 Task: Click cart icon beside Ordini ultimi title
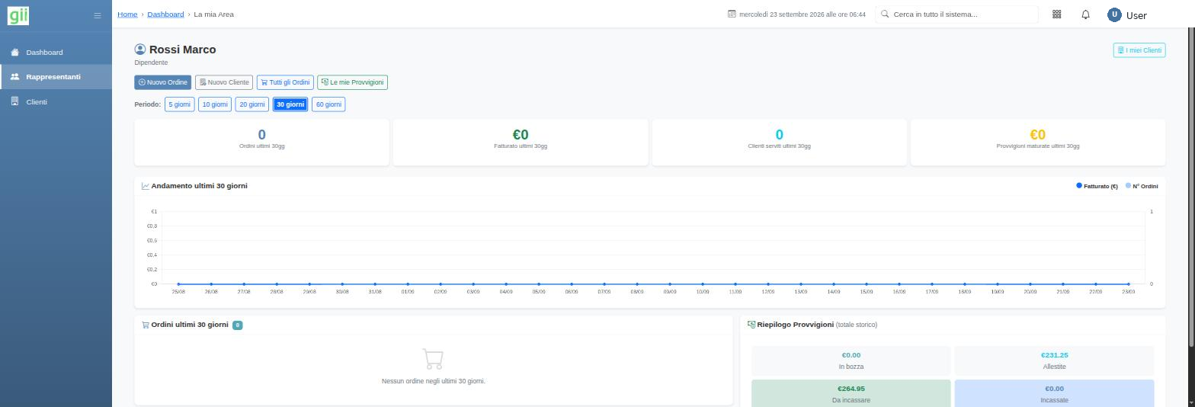click(146, 325)
